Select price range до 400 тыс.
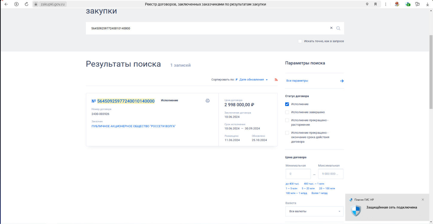 point(292,184)
